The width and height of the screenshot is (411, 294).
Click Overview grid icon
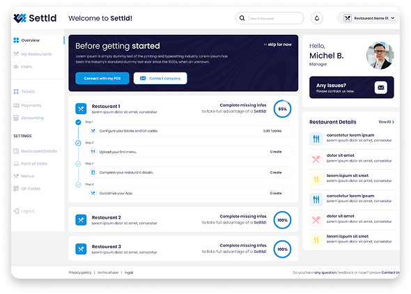pos(16,40)
